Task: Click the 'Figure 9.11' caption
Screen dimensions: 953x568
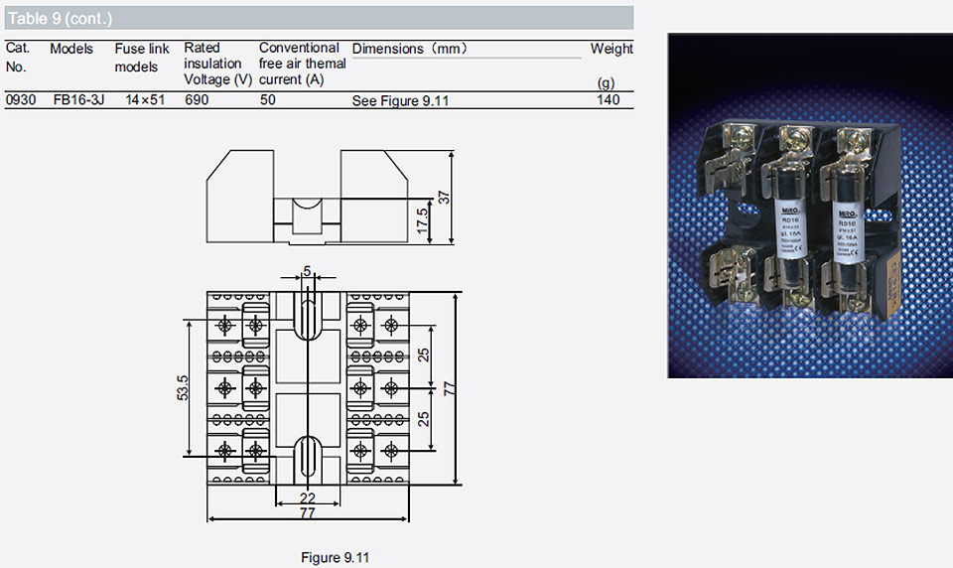Action: tap(335, 558)
